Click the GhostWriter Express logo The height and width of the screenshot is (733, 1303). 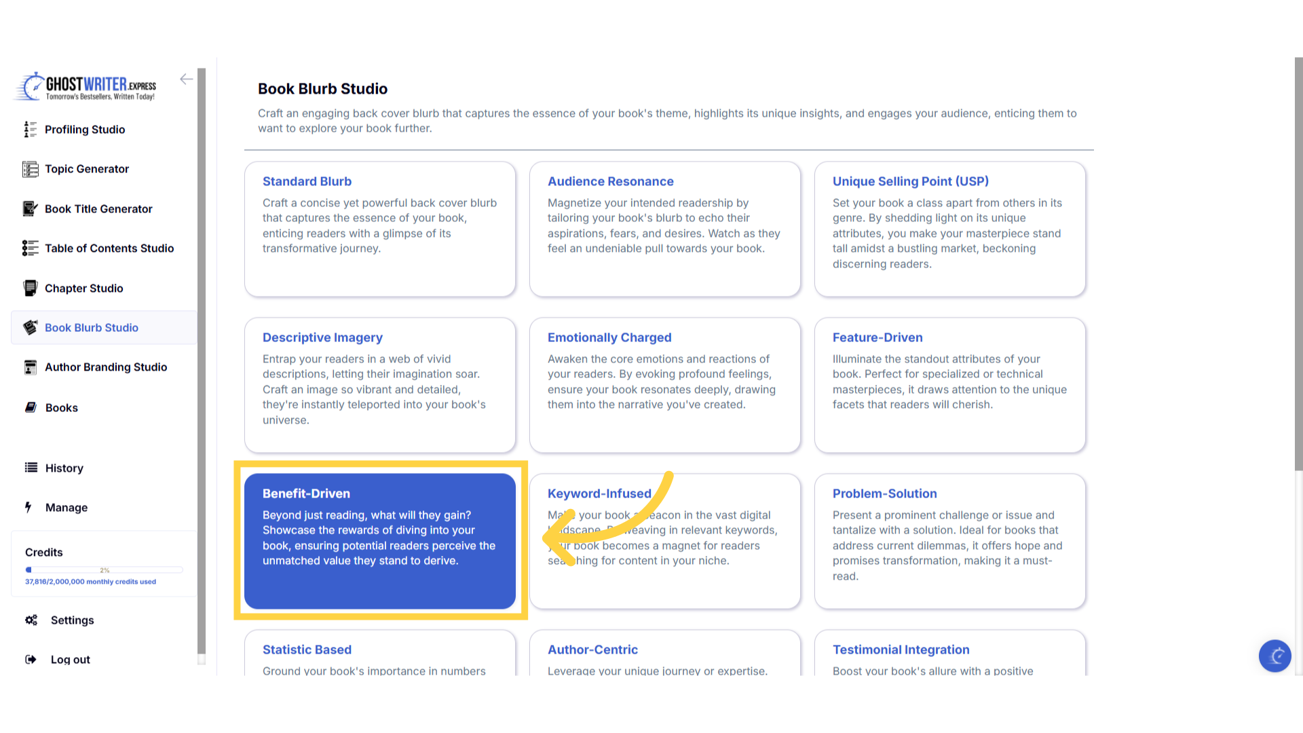(x=86, y=87)
